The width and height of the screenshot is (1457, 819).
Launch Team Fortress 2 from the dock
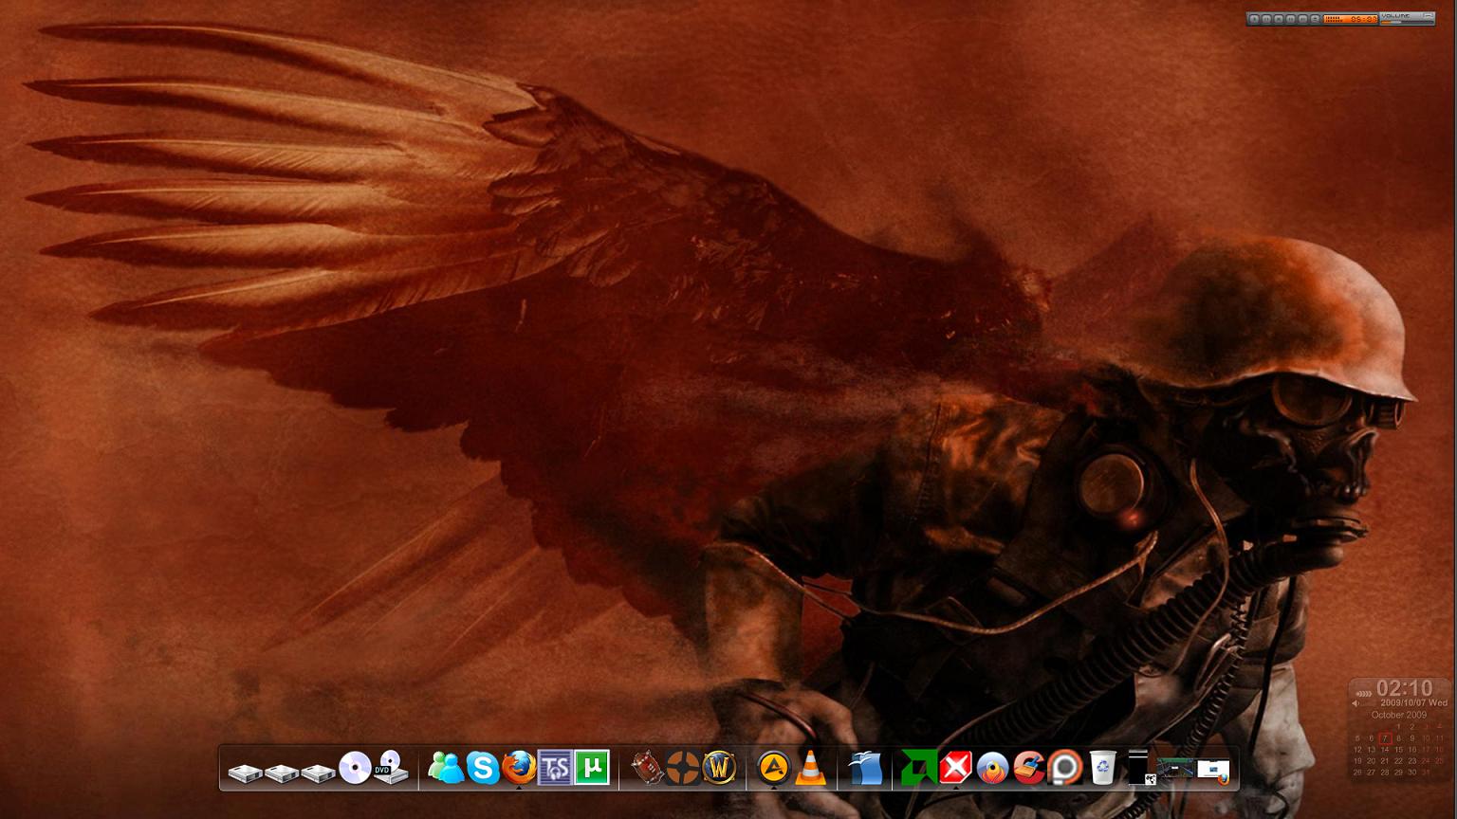click(x=682, y=768)
